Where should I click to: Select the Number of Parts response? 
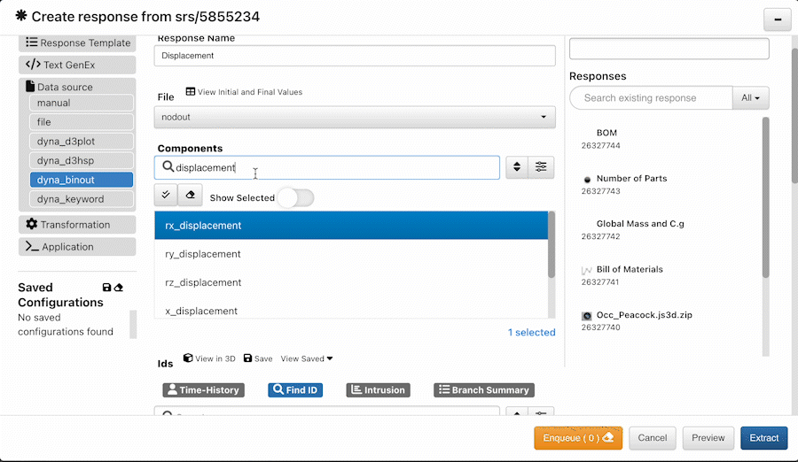tap(631, 179)
